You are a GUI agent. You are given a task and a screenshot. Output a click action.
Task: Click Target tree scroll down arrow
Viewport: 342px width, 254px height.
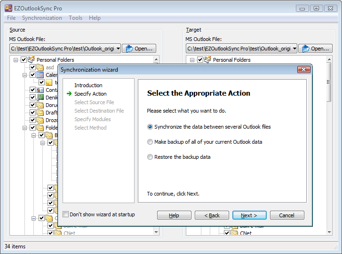tap(329, 232)
